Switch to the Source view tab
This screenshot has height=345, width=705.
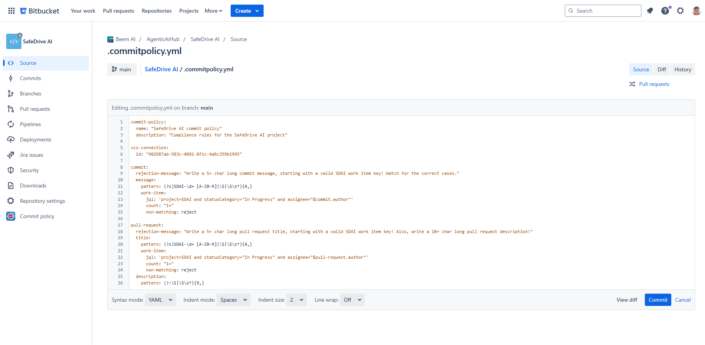[x=641, y=69]
